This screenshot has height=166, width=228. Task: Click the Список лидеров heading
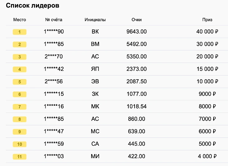(x=33, y=6)
